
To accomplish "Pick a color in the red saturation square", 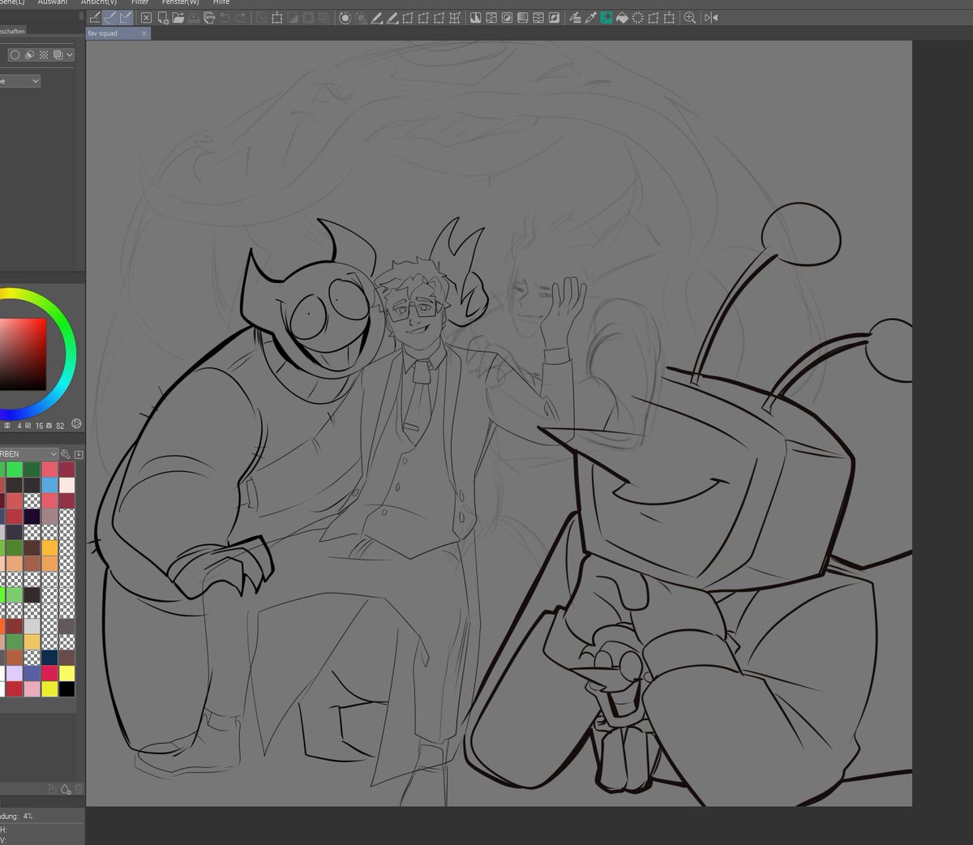I will (23, 354).
